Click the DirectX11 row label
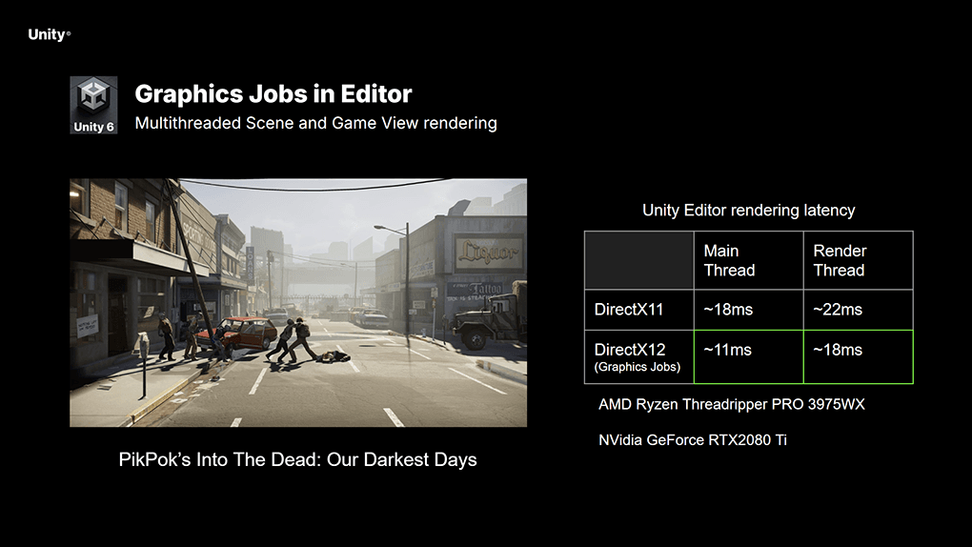This screenshot has width=972, height=547. (x=639, y=310)
